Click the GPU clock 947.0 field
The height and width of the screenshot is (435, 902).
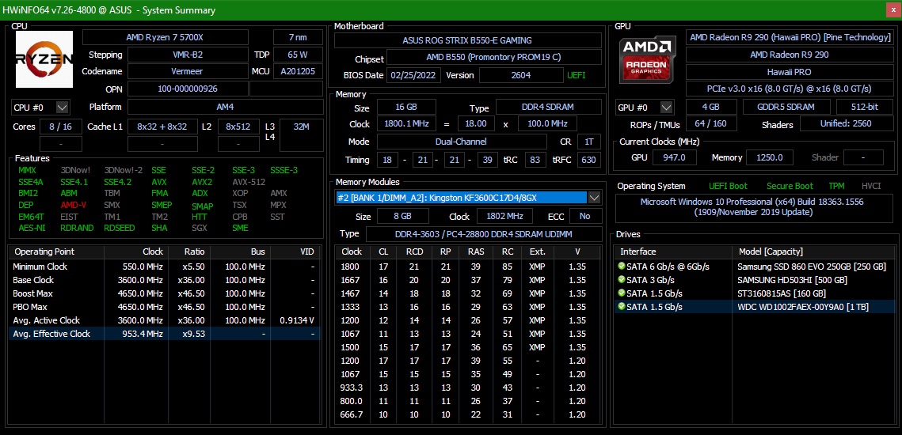(674, 157)
